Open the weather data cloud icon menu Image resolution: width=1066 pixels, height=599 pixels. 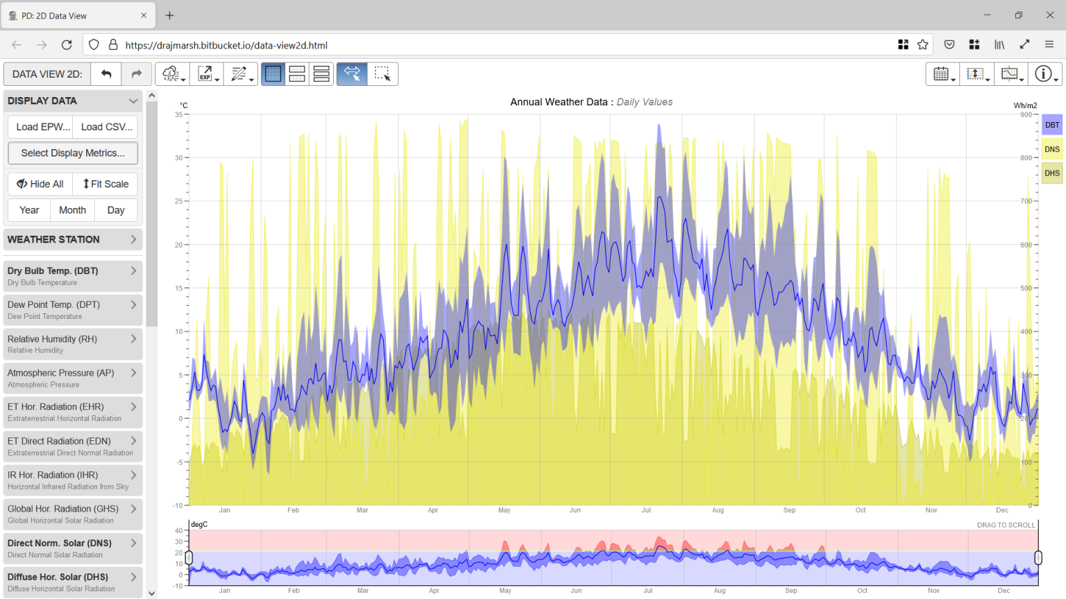pos(171,74)
